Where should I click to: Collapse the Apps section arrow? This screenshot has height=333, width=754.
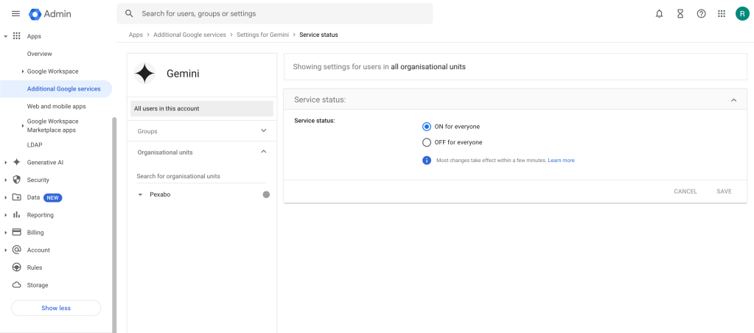tap(5, 36)
